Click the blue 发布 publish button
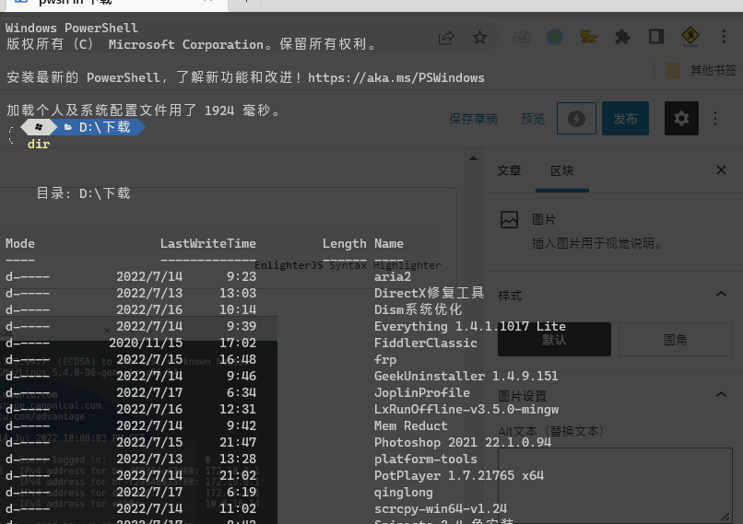The image size is (743, 524). [x=626, y=119]
